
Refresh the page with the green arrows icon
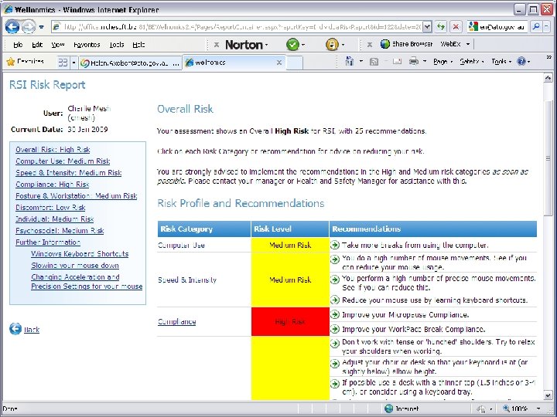[441, 26]
